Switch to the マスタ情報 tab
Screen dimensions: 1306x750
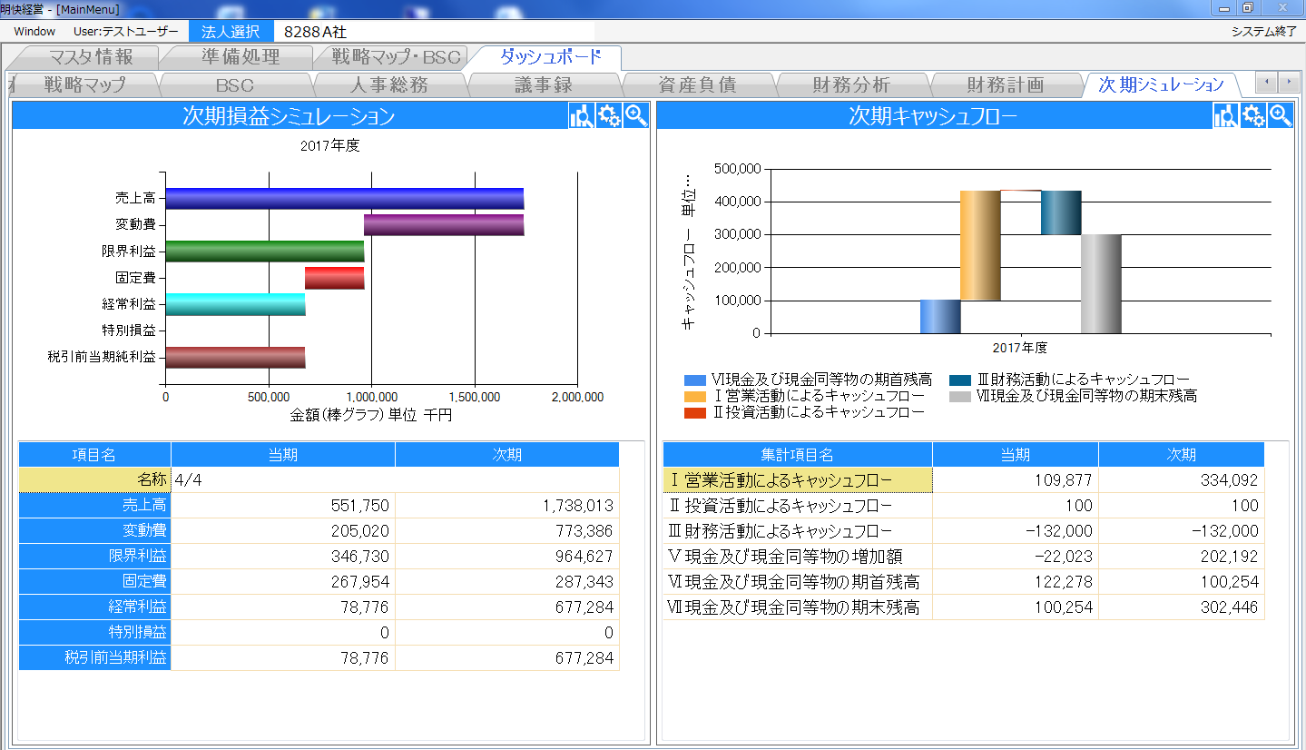(x=91, y=57)
